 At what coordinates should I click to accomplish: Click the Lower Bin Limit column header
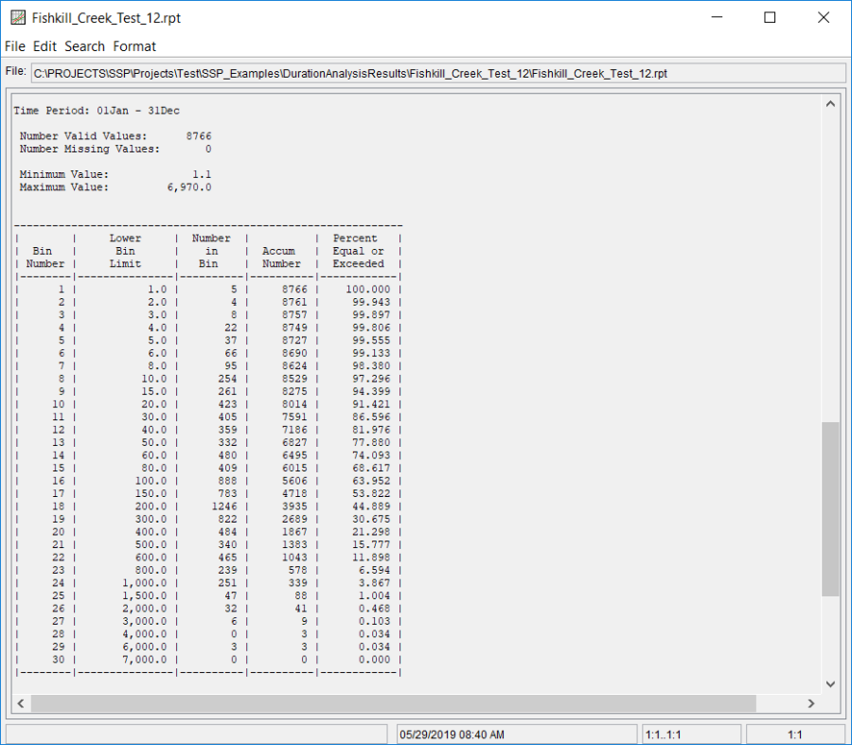(x=125, y=251)
